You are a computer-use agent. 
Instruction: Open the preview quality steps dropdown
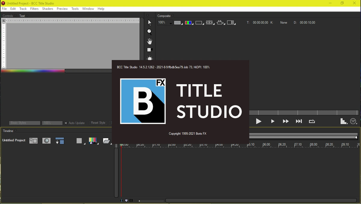click(344, 121)
